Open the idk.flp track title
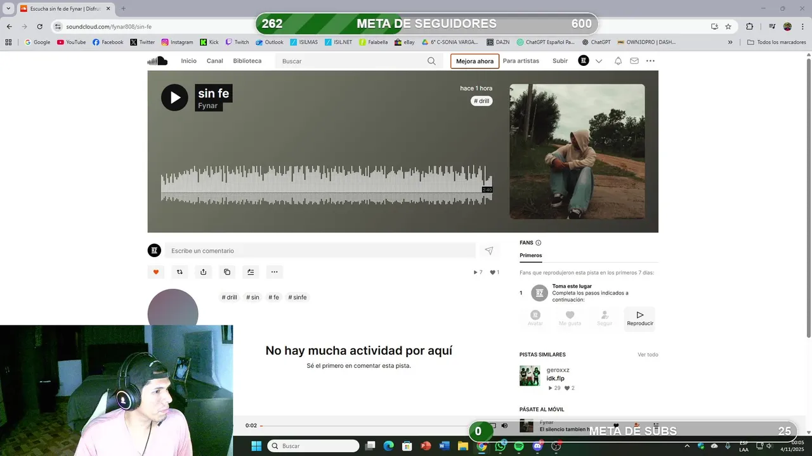 (556, 378)
